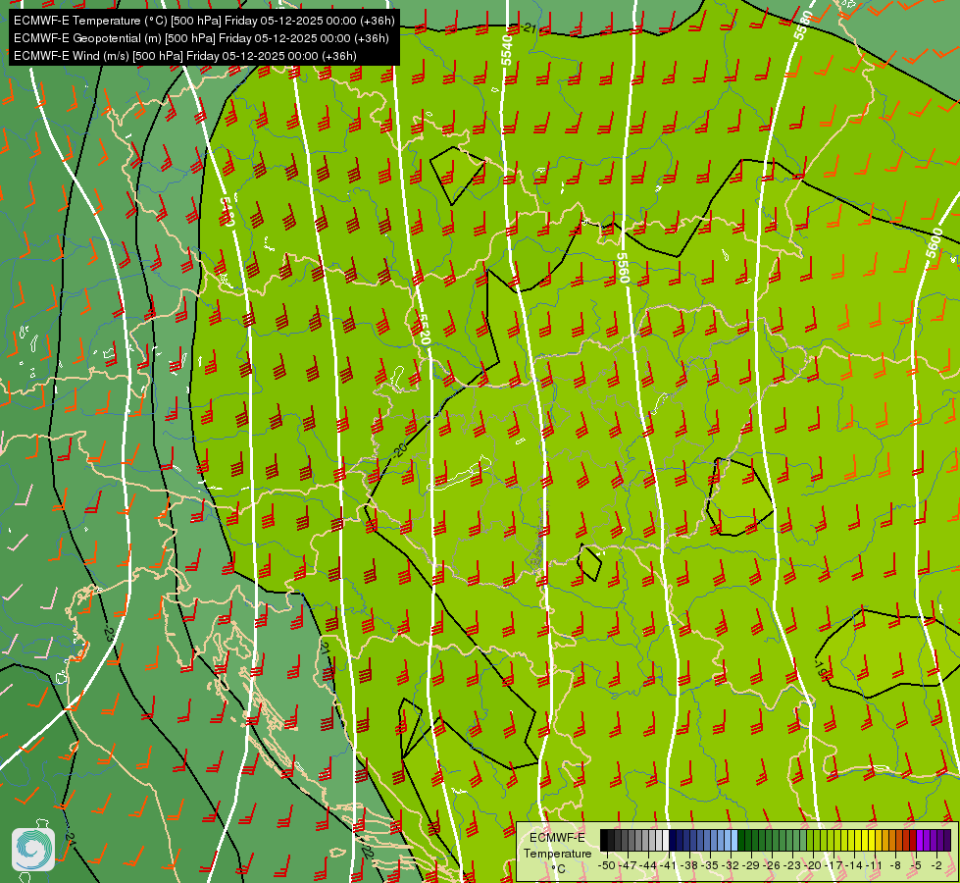Click the legend title ECMWF-E Temperature
960x883 pixels.
[x=558, y=845]
